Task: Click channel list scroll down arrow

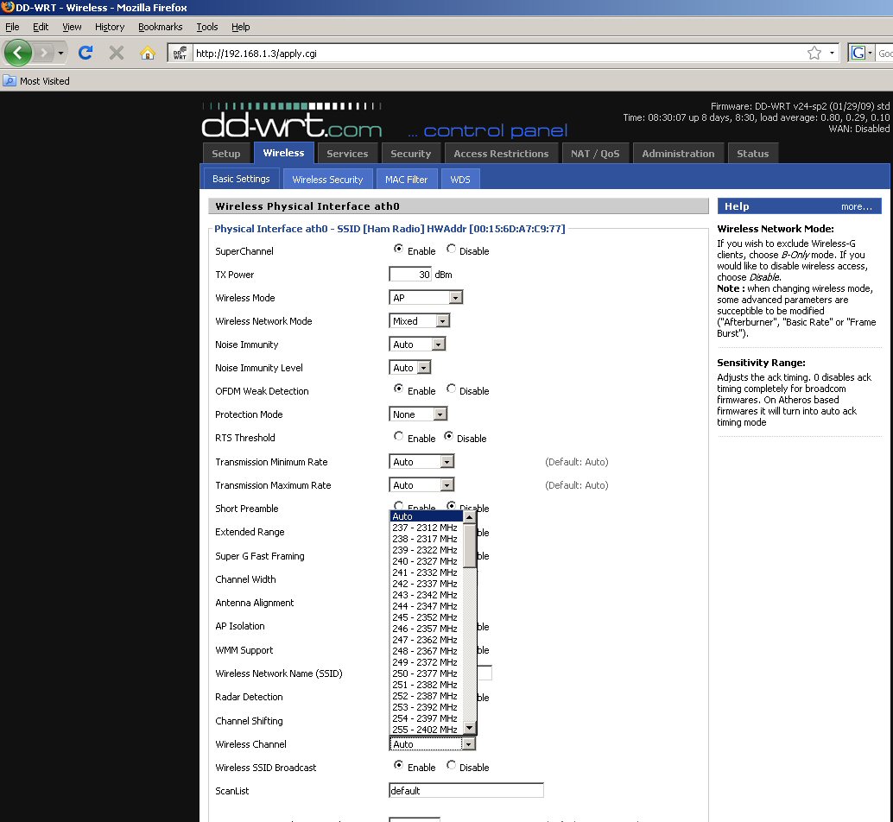Action: pos(469,728)
